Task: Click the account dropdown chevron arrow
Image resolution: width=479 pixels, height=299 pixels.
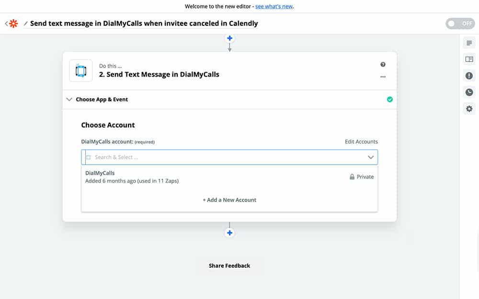Action: click(370, 157)
